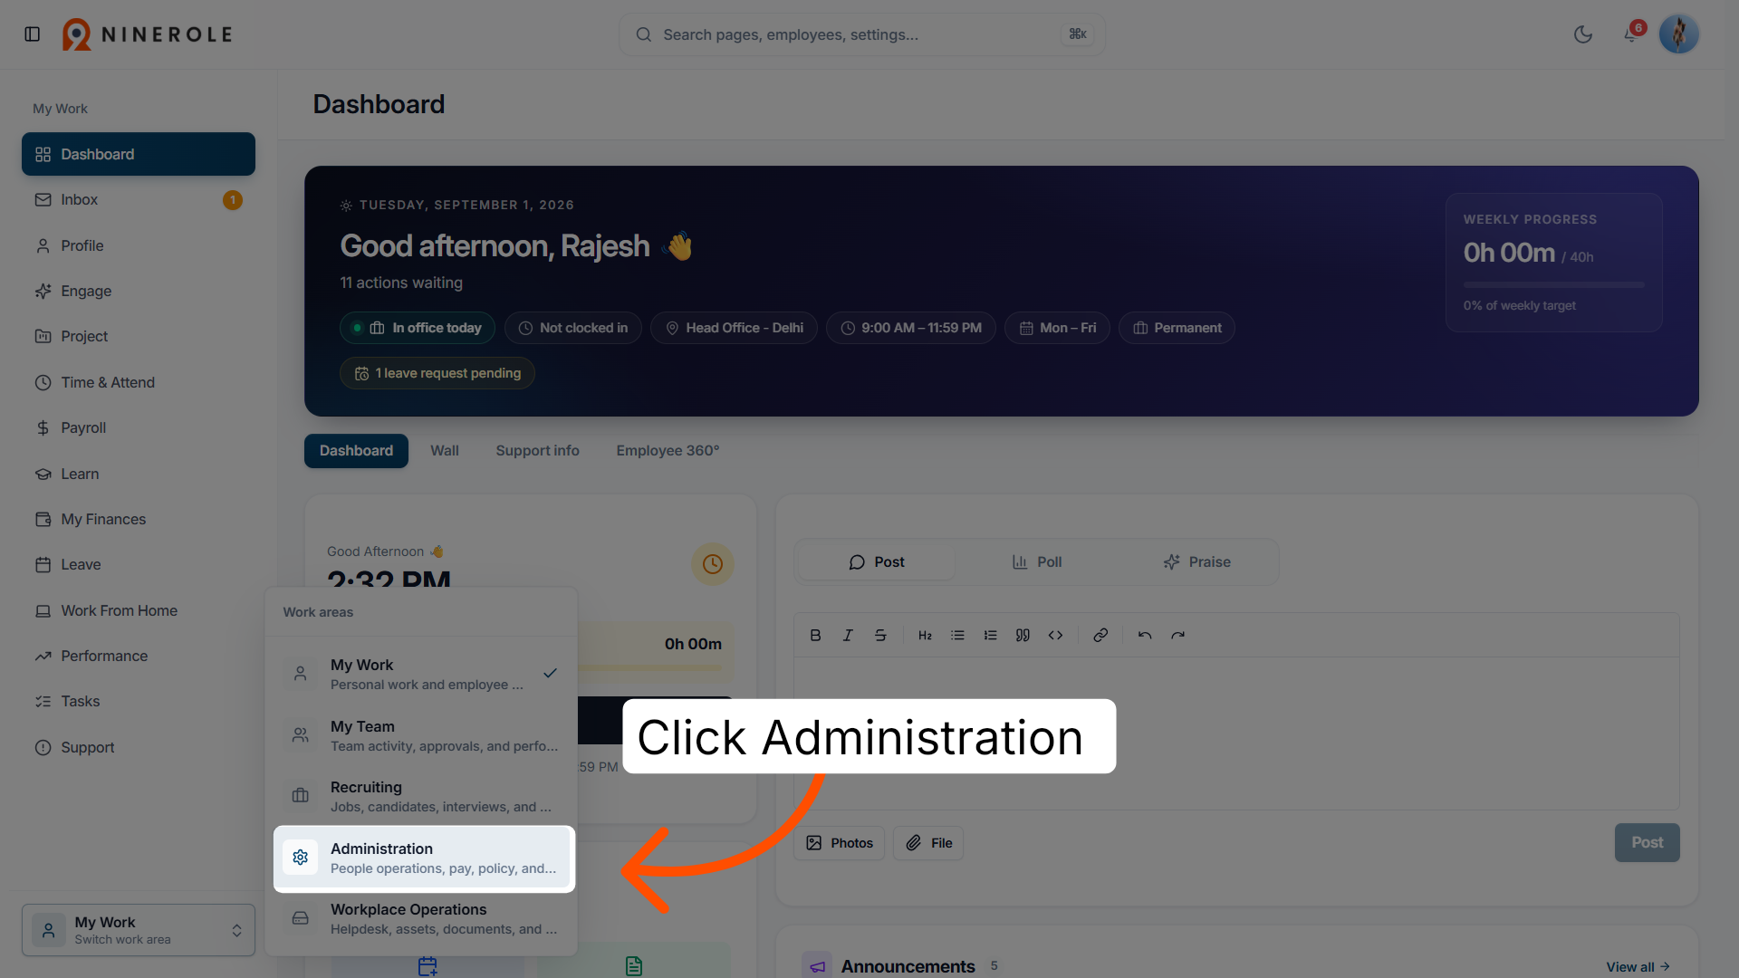Image resolution: width=1739 pixels, height=978 pixels.
Task: Open View all announcements link
Action: [x=1638, y=967]
